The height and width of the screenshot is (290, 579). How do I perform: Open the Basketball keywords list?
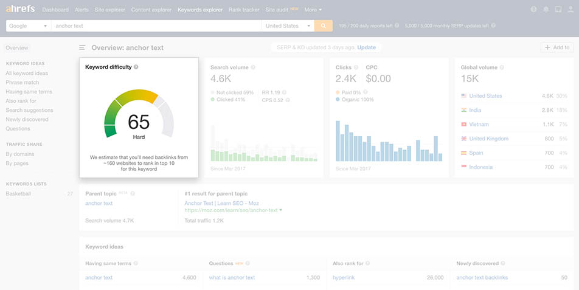point(18,194)
